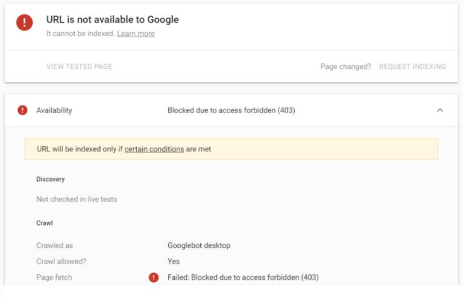Viewport: 463px width, 299px height.
Task: Click the large red error icon at top
Action: (25, 23)
